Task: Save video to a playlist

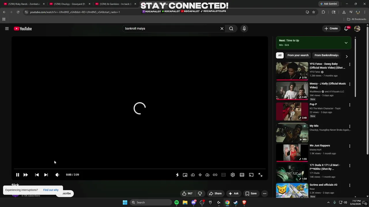Action: [251, 193]
